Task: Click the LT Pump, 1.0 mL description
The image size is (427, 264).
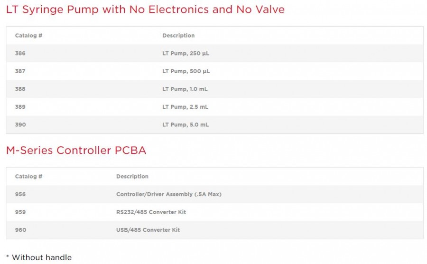Action: pyautogui.click(x=185, y=89)
